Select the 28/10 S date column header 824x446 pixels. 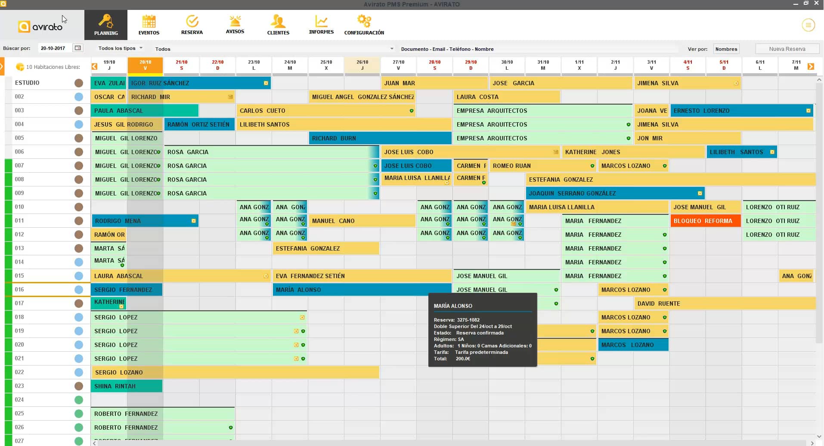434,65
